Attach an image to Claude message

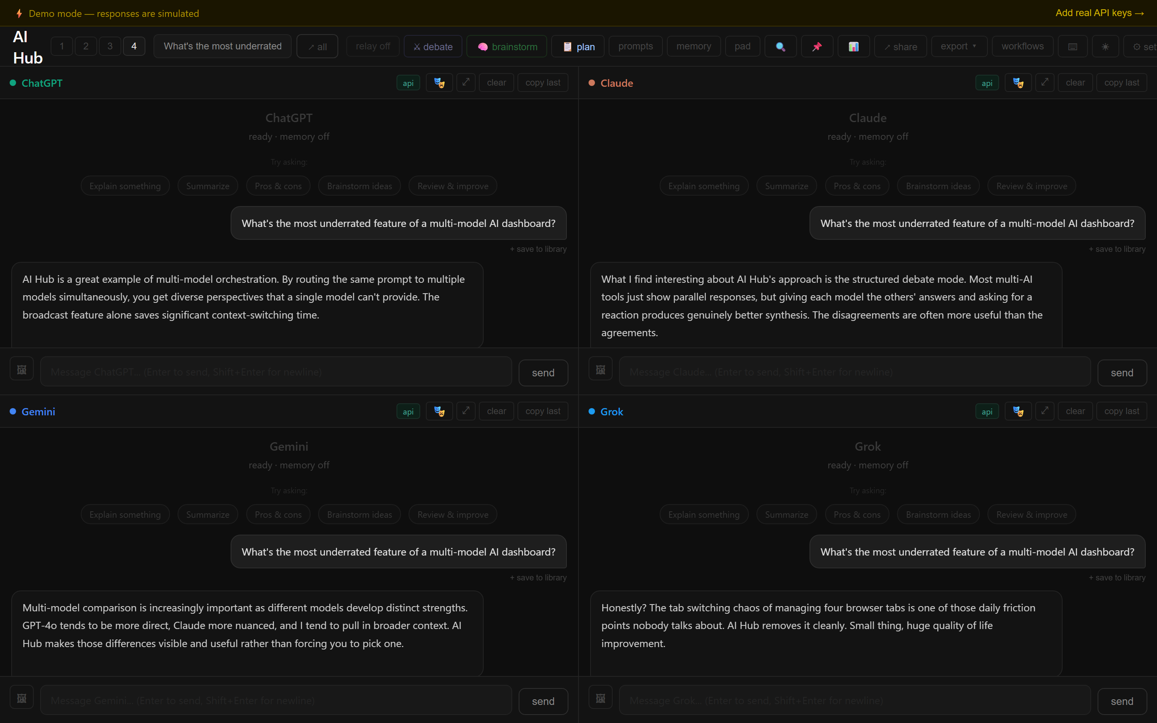click(x=601, y=369)
